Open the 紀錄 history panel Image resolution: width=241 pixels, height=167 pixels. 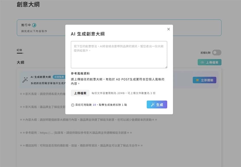(20, 50)
